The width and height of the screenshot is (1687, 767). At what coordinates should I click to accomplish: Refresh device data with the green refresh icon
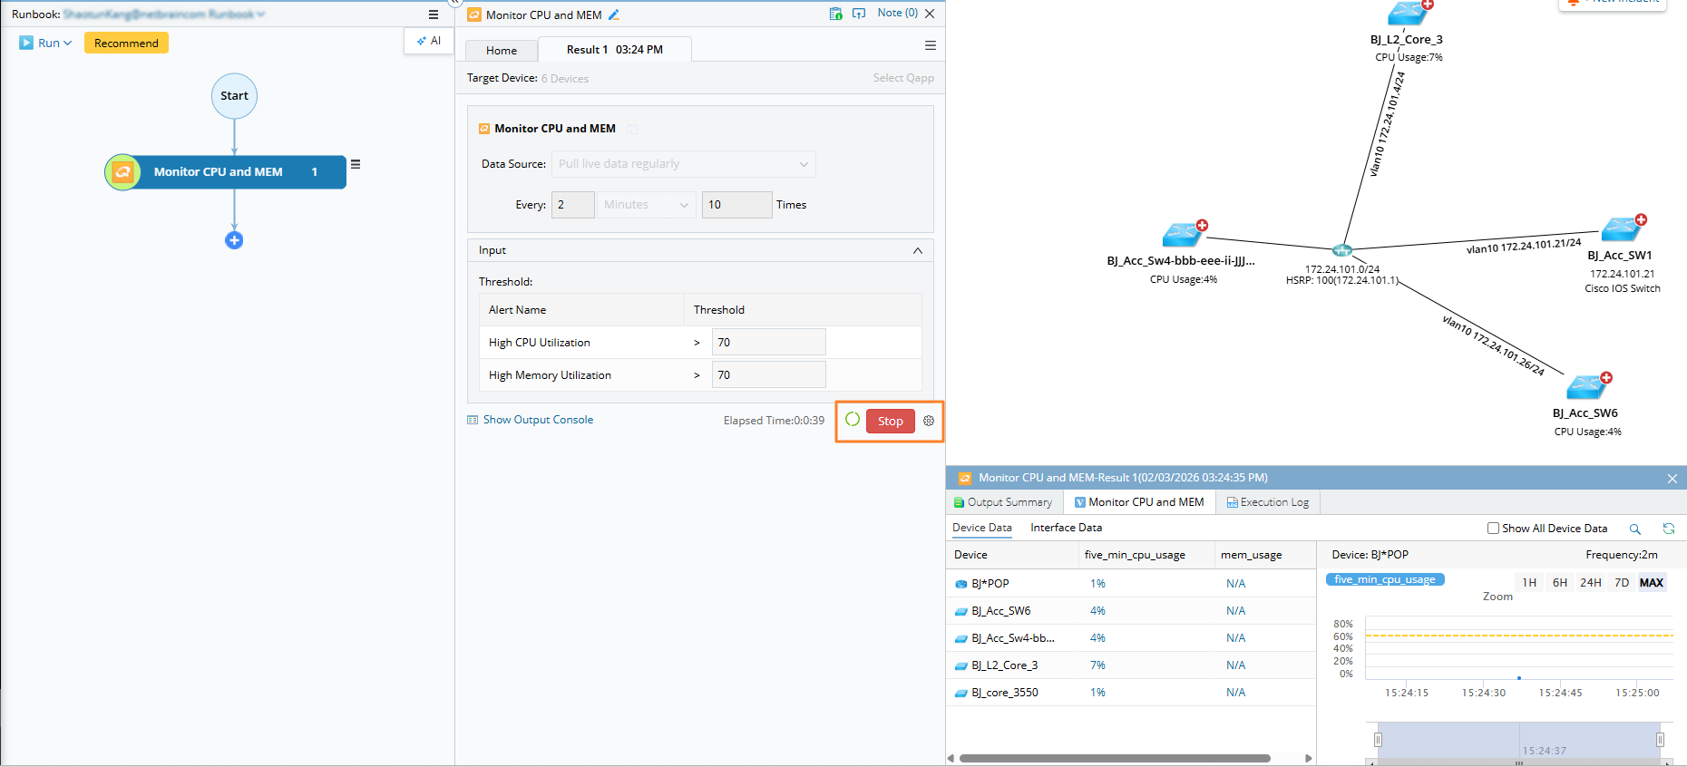click(1668, 529)
